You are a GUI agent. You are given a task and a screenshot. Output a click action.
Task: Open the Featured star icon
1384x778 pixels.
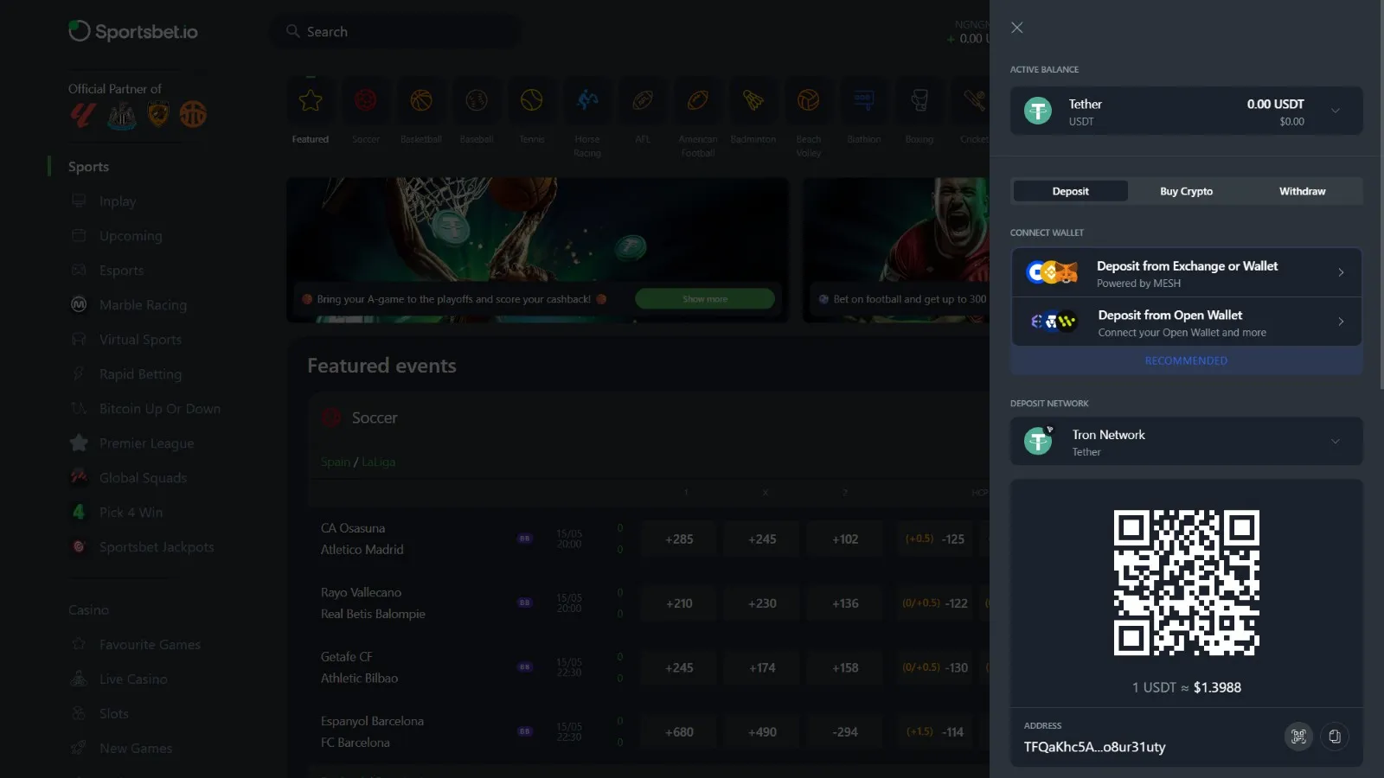tap(311, 101)
